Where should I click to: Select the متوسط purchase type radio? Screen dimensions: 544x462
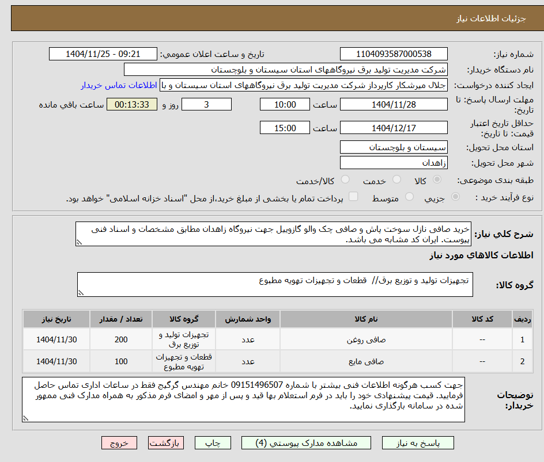point(409,197)
